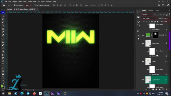Select the Brush tool
The image size is (171, 96).
3,38
